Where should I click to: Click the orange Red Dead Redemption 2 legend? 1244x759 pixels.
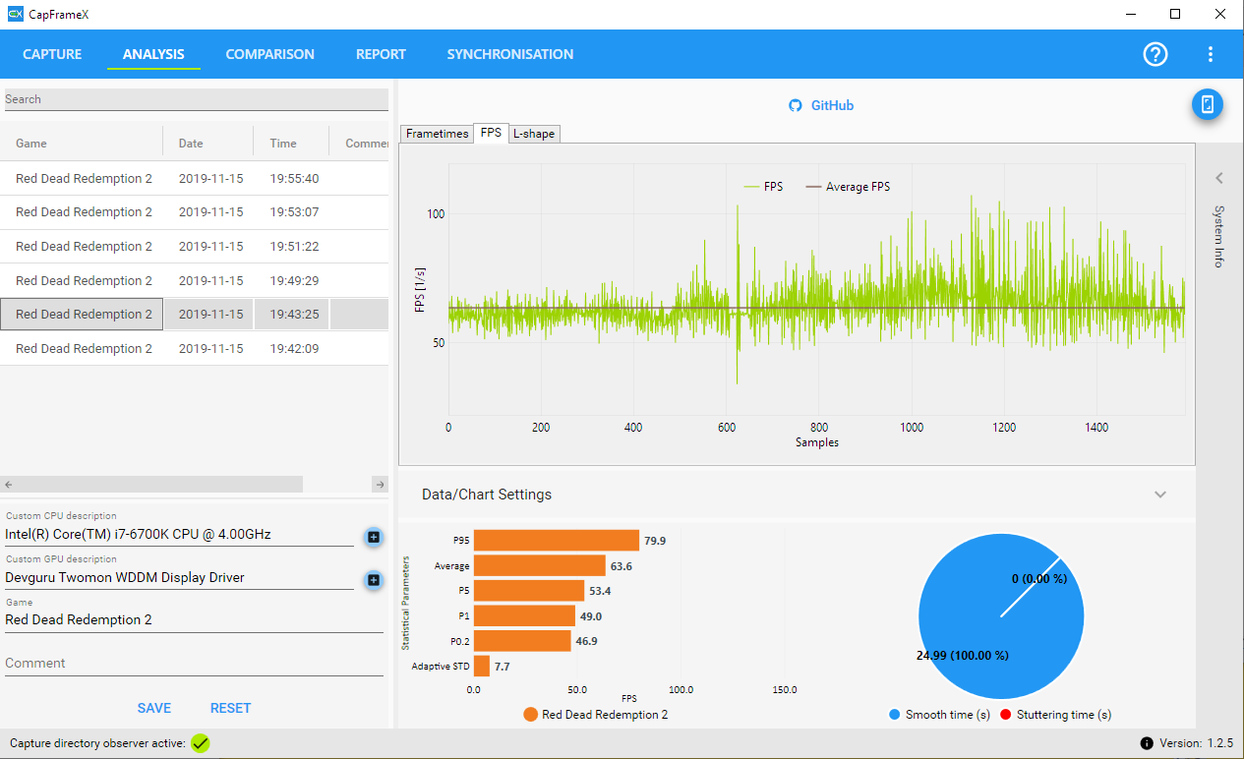pos(596,715)
